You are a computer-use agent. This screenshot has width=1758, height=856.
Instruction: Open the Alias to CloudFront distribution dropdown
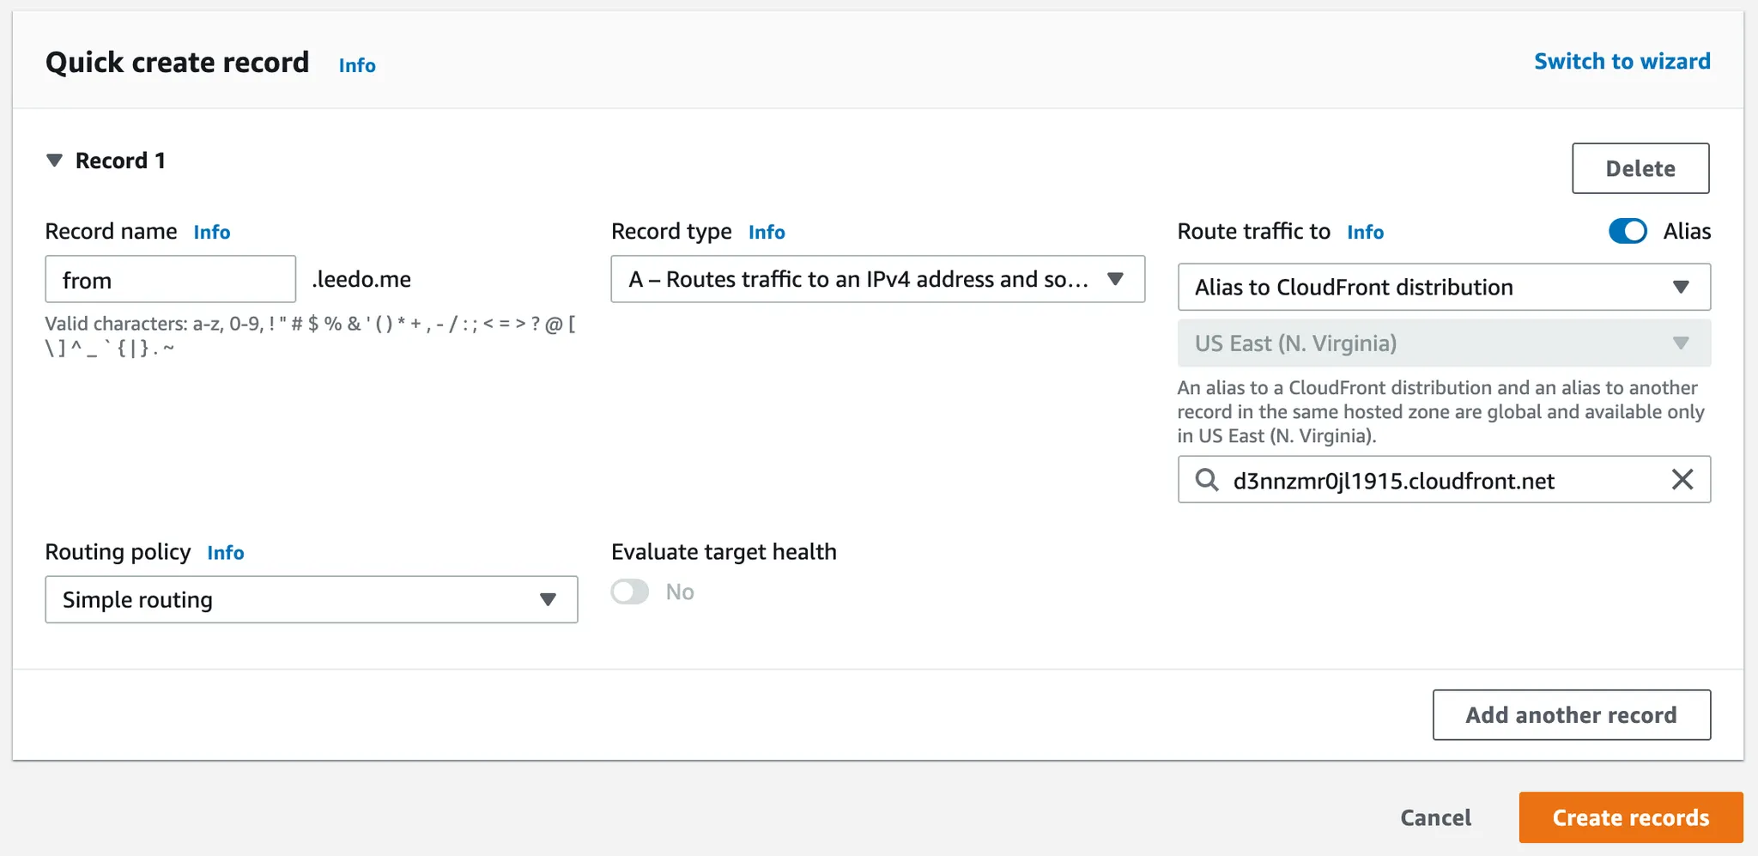[1443, 287]
